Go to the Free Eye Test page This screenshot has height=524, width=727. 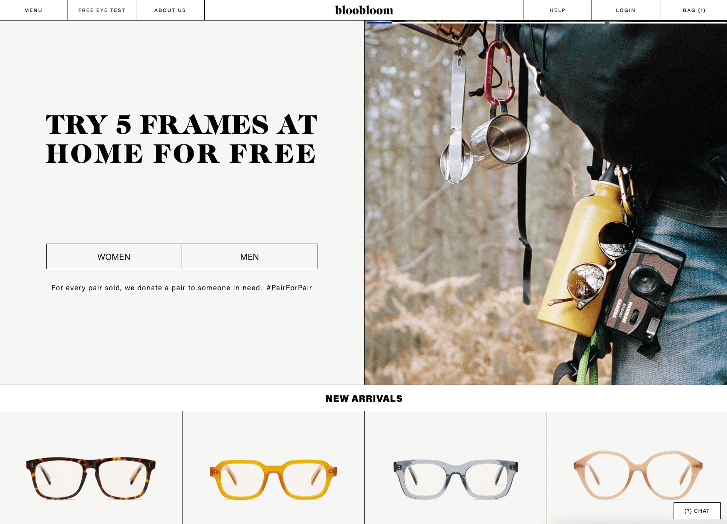pyautogui.click(x=102, y=10)
